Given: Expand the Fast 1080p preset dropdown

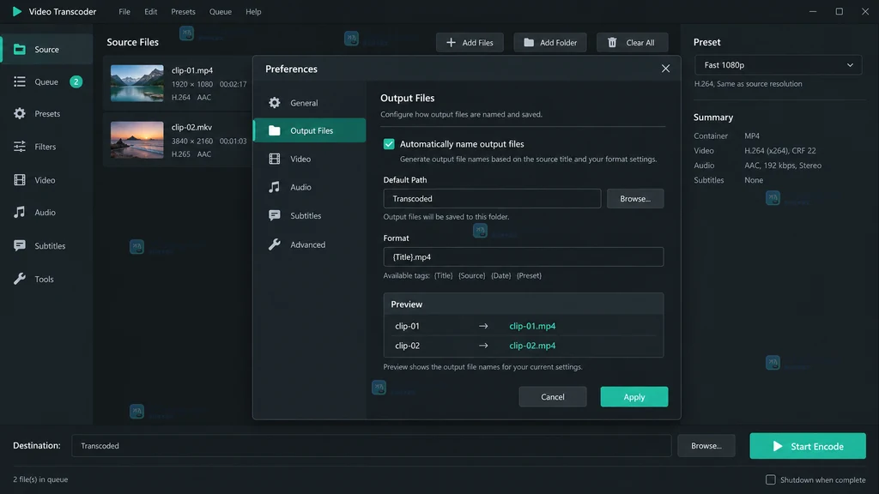Looking at the screenshot, I should click(x=778, y=65).
